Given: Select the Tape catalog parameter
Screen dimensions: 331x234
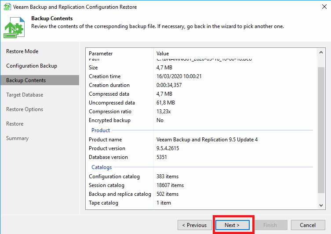Looking at the screenshot, I should 103,203.
